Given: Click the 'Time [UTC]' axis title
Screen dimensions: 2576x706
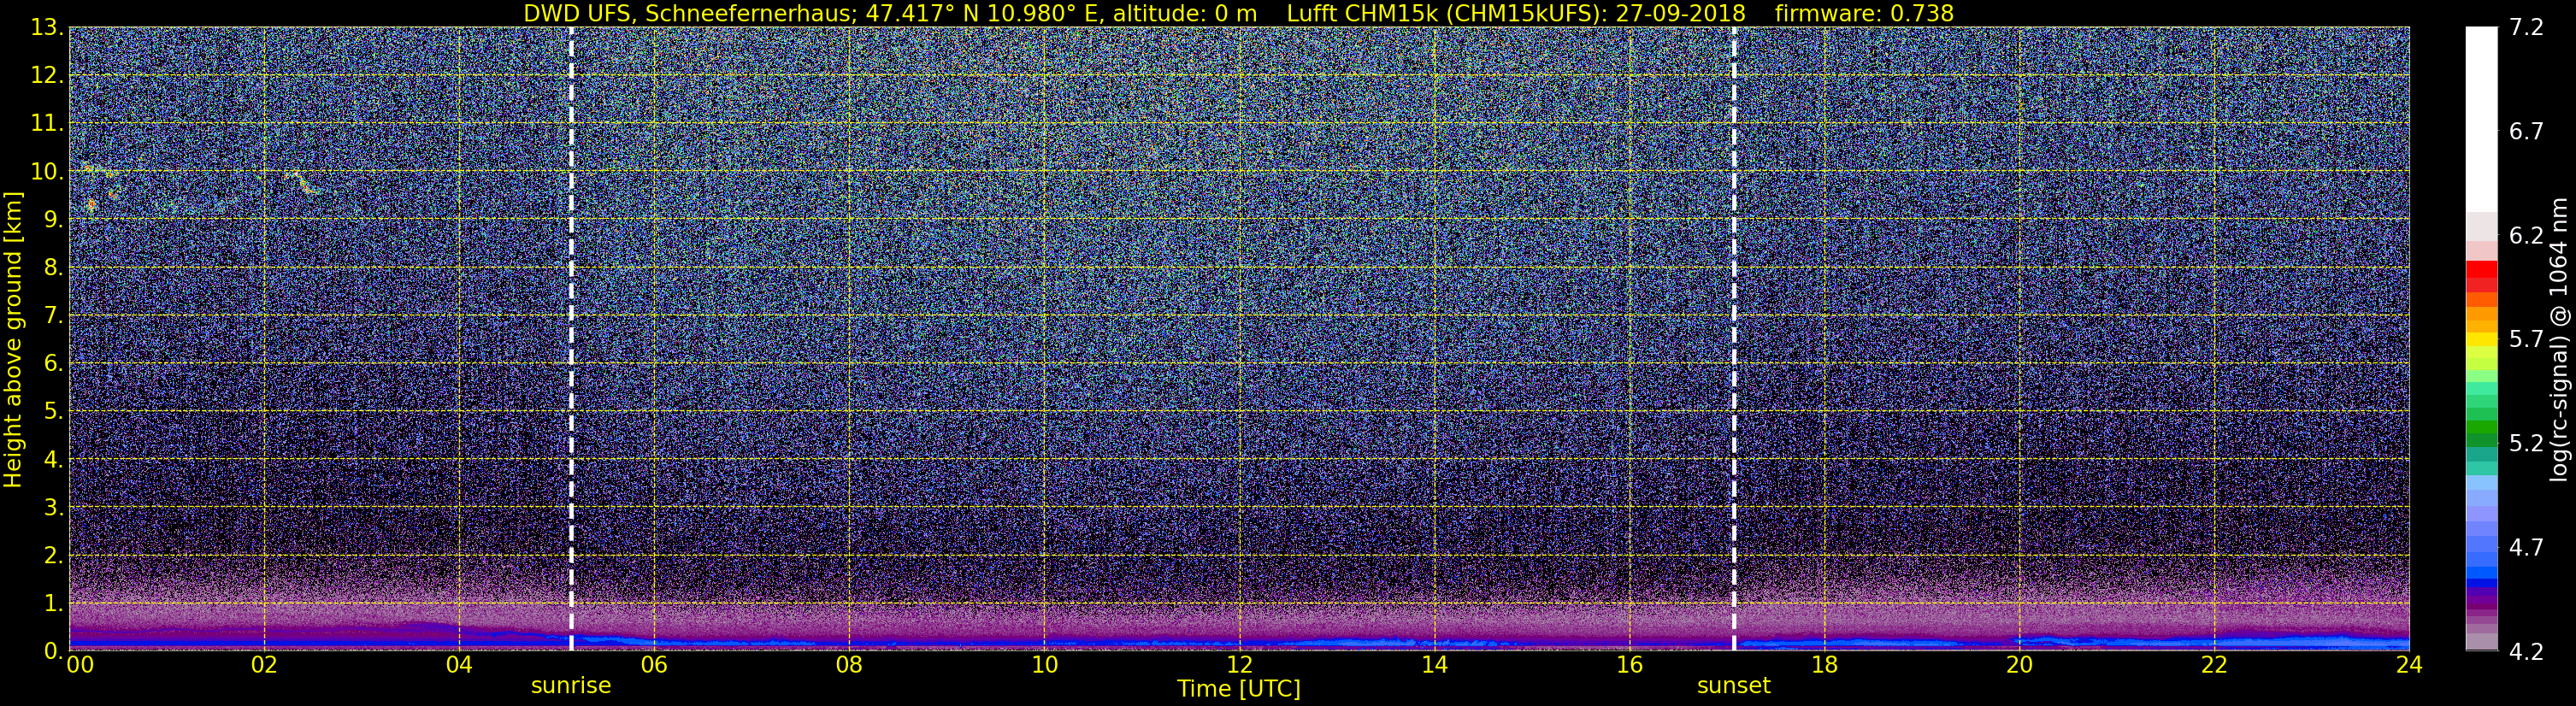Looking at the screenshot, I should tap(1239, 689).
